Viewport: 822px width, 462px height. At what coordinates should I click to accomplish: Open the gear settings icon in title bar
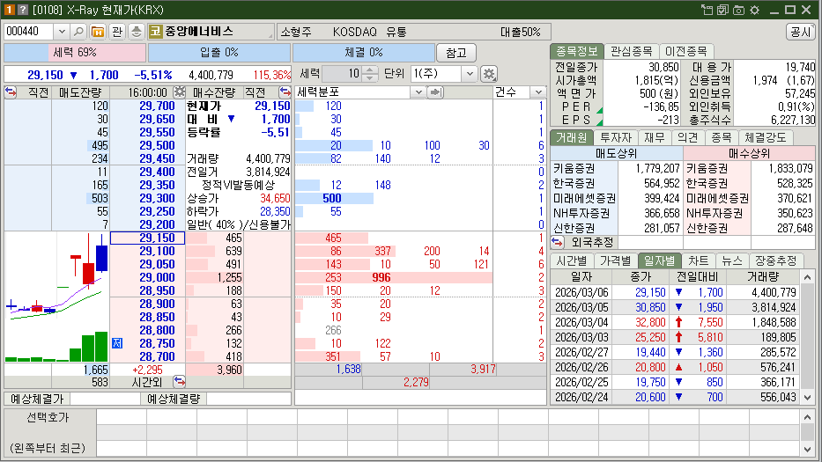click(754, 9)
